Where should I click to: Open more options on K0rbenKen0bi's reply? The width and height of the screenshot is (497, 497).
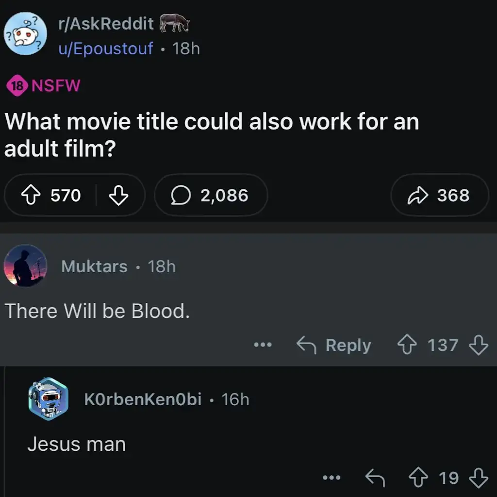[332, 478]
